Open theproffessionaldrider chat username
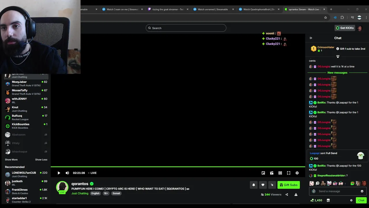This screenshot has width=369, height=208. click(x=331, y=176)
